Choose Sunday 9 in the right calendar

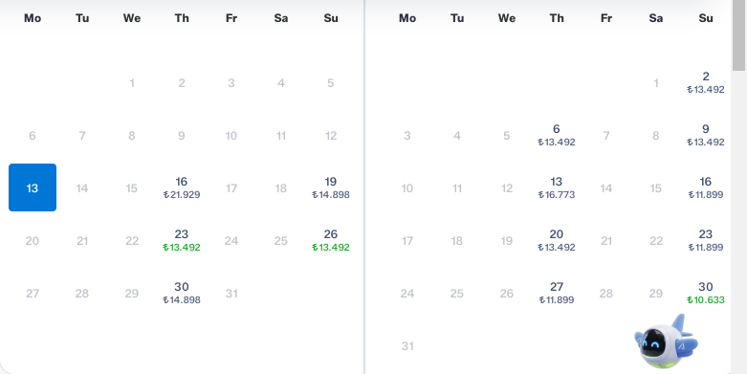point(706,135)
